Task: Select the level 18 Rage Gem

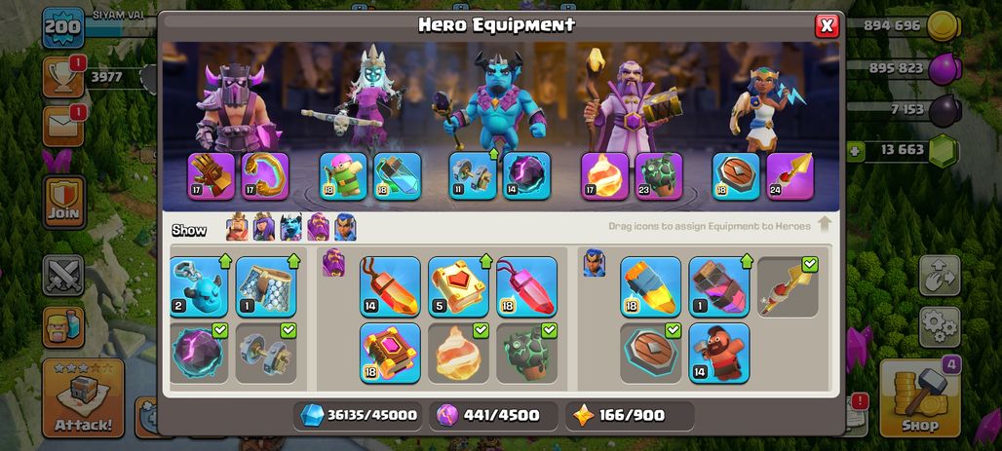Action: point(526,286)
